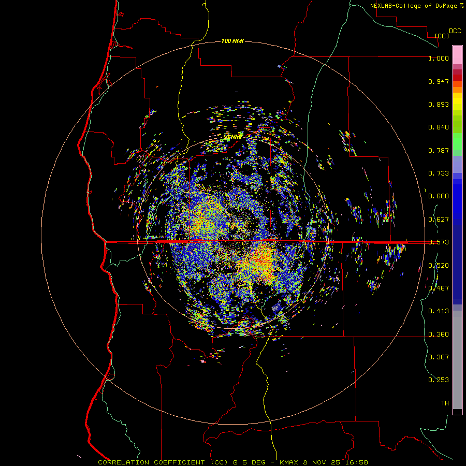This screenshot has width=466, height=466.
Task: Click the 100 NMI range ring label
Action: point(232,41)
